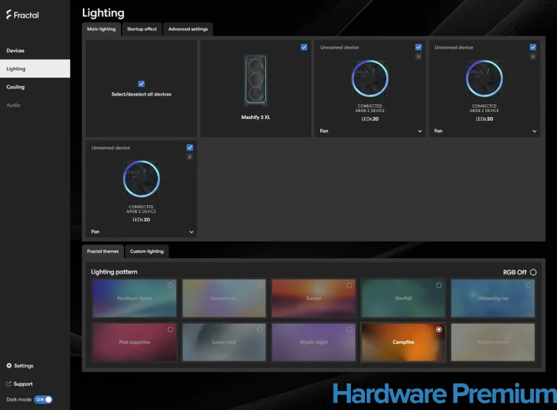Open the Support external link
The width and height of the screenshot is (557, 410).
coord(19,384)
